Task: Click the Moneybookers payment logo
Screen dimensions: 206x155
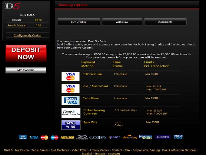Action: pyautogui.click(x=82, y=137)
